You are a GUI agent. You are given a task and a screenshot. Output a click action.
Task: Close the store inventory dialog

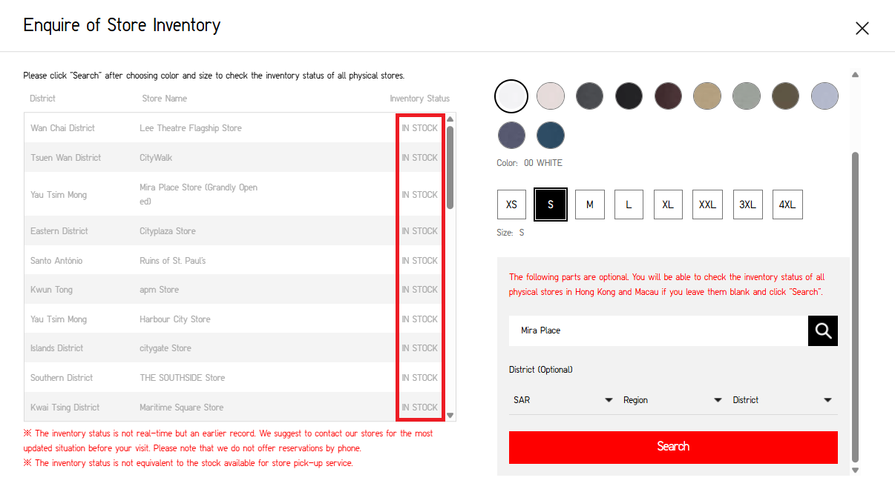tap(862, 28)
